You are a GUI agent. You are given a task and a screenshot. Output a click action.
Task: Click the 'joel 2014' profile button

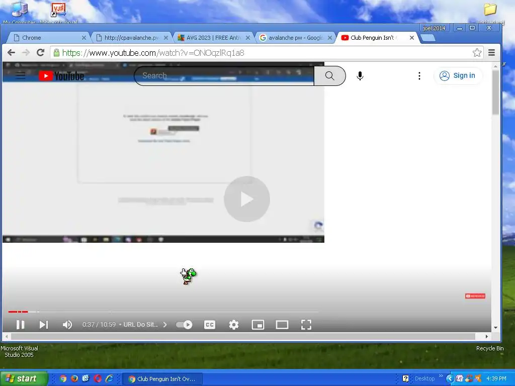click(434, 28)
